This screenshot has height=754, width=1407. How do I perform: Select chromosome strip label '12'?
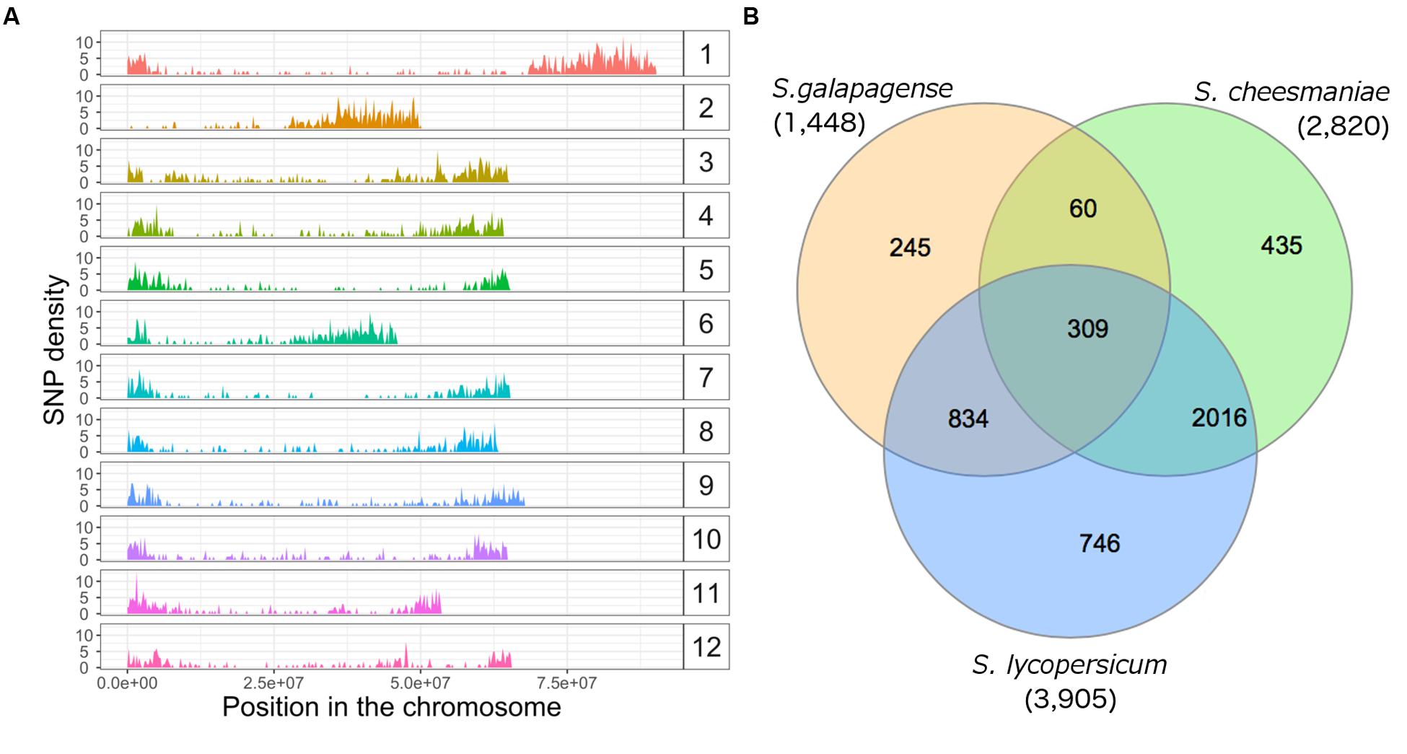click(x=706, y=646)
